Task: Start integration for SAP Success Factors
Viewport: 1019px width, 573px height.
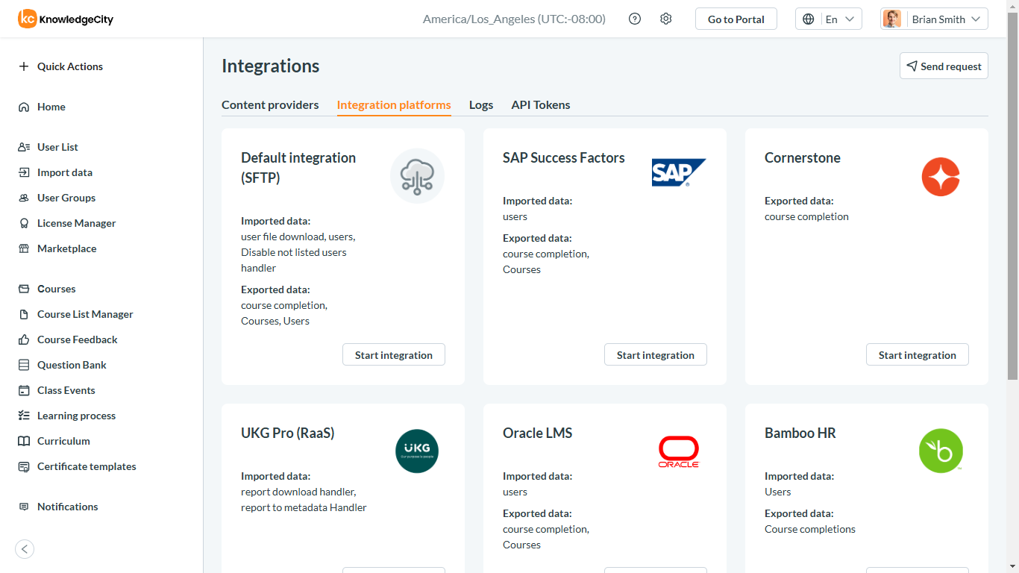Action: [x=656, y=354]
